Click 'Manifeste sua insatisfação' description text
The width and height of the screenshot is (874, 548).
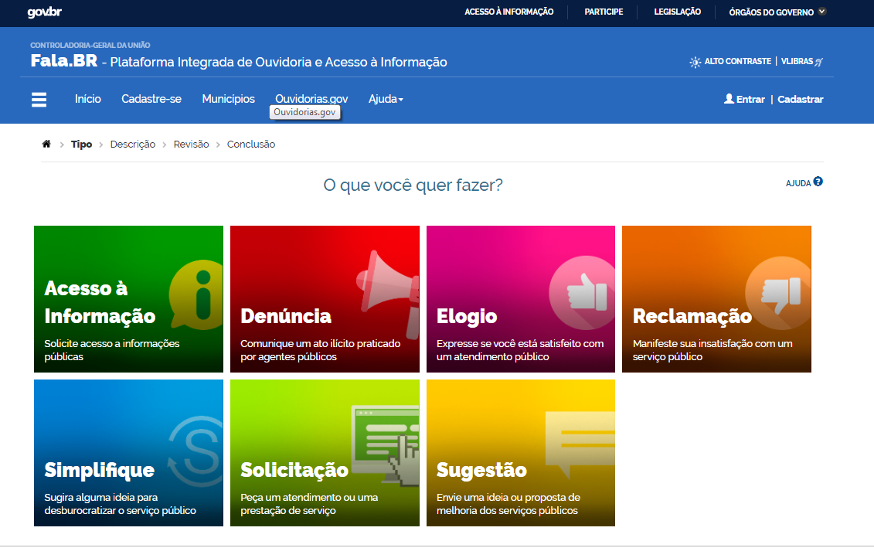(712, 350)
